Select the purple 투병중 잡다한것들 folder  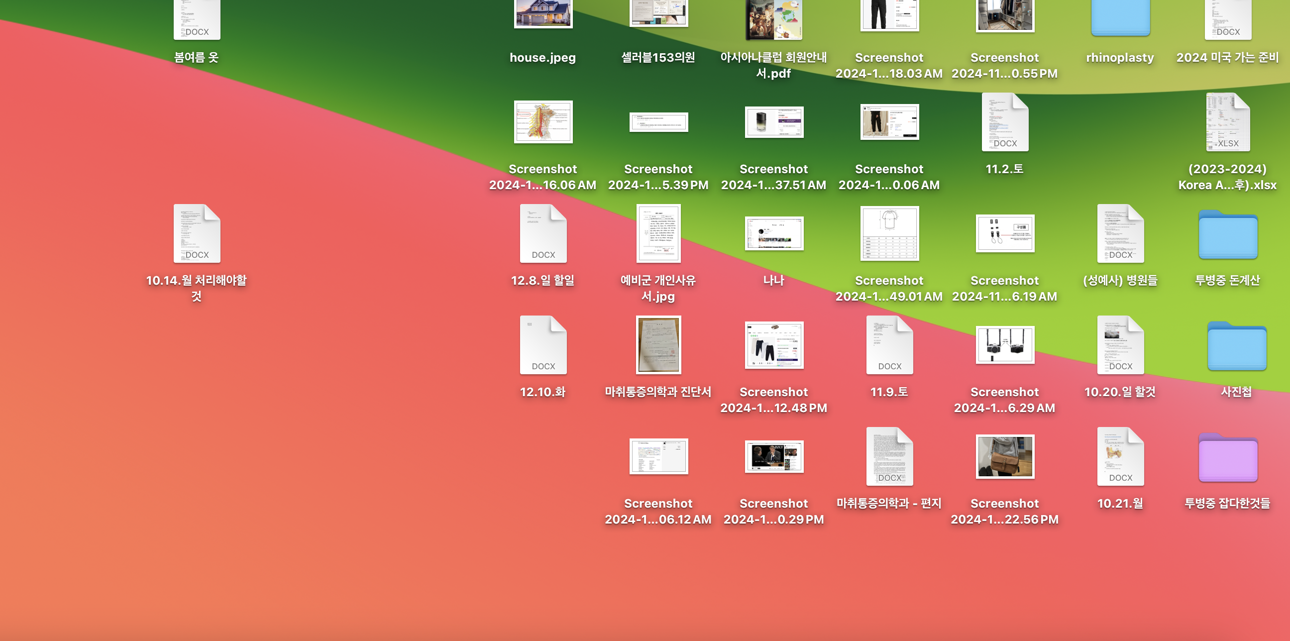pos(1227,458)
